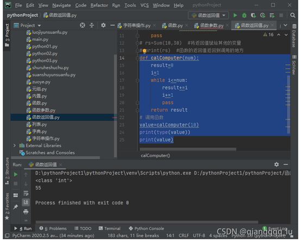Print the Run console output

click(x=26, y=212)
